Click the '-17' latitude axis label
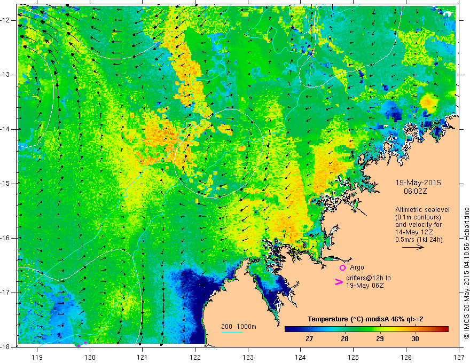Image resolution: width=470 pixels, height=363 pixels. coord(5,293)
